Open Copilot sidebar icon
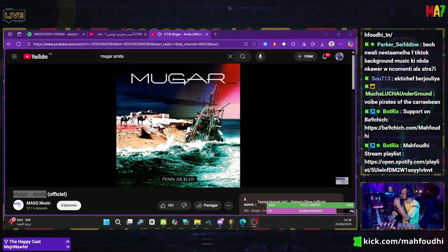The image size is (448, 252). (350, 44)
